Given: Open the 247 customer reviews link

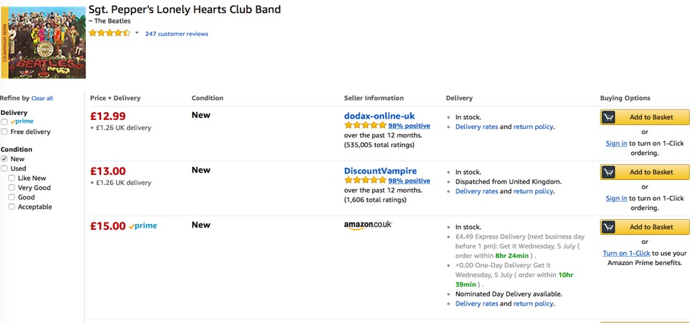Looking at the screenshot, I should pyautogui.click(x=177, y=33).
